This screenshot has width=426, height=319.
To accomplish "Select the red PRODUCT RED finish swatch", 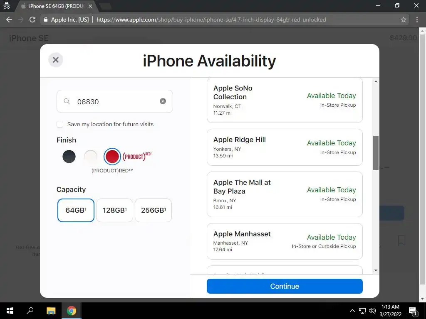I will click(112, 157).
